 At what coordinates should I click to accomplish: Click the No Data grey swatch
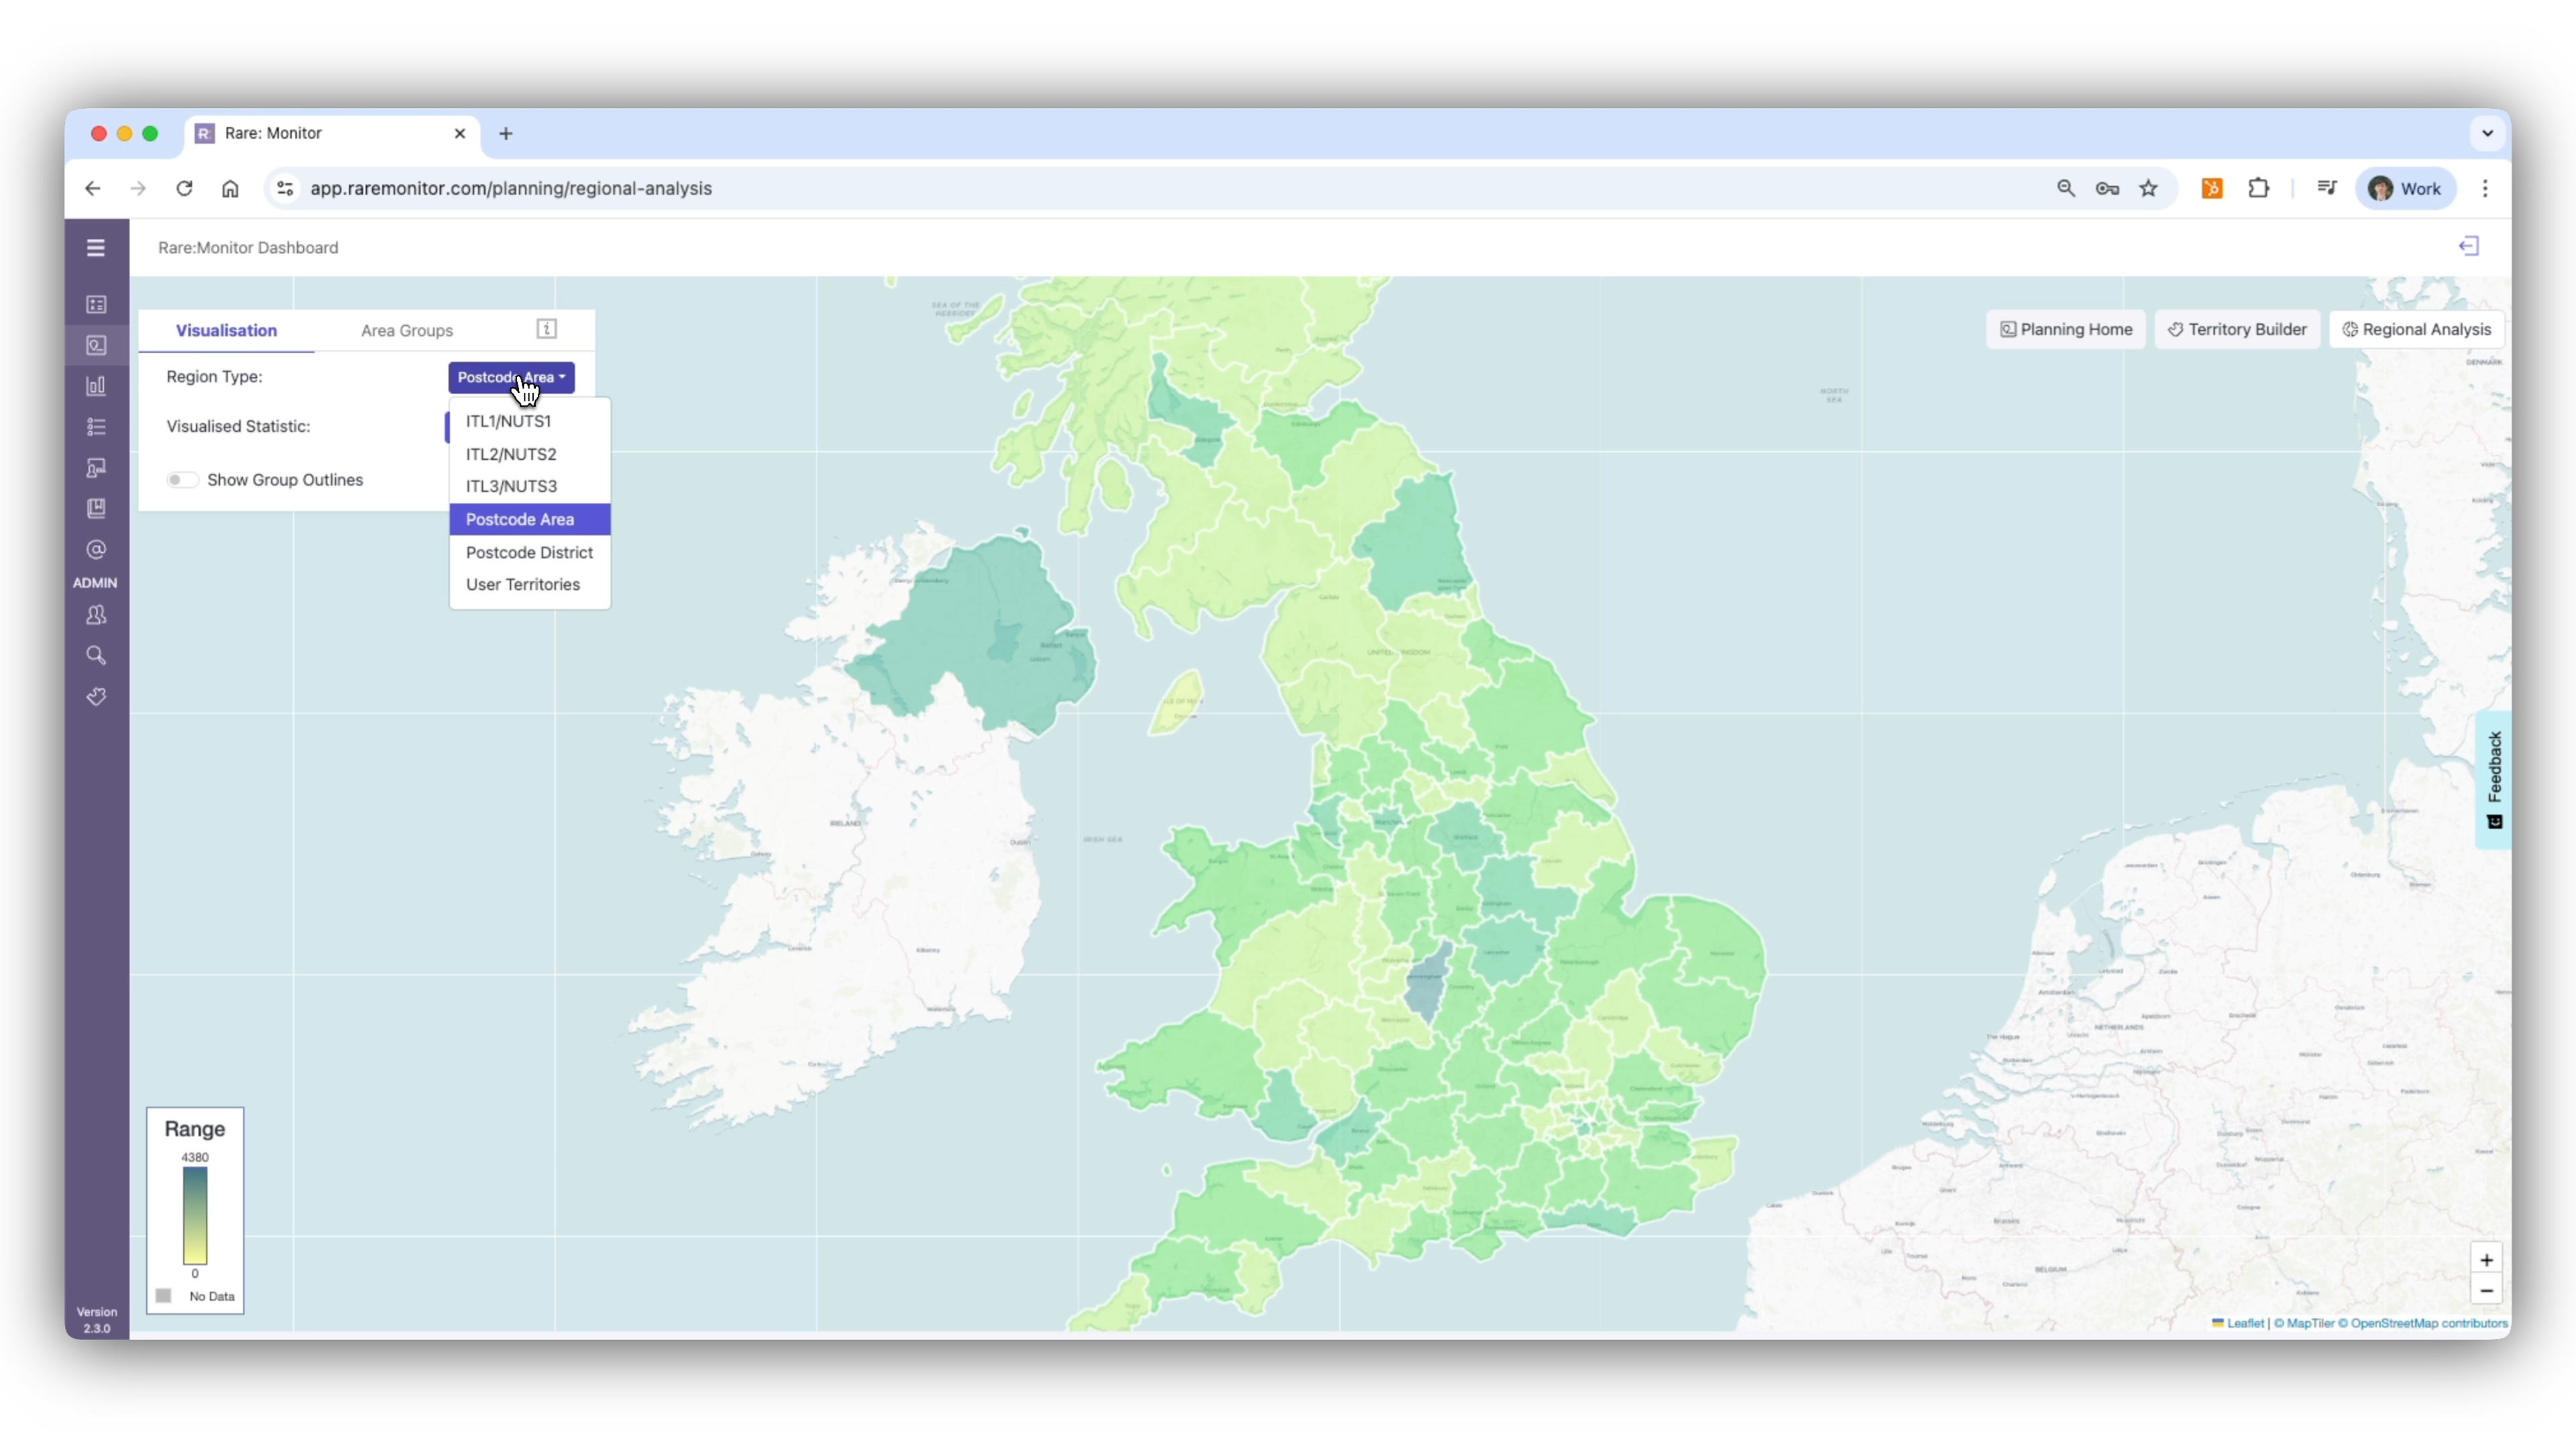(164, 1296)
